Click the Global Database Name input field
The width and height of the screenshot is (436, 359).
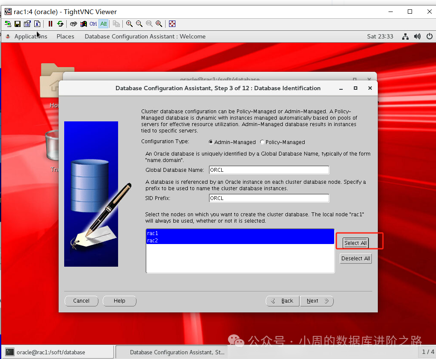coord(269,170)
